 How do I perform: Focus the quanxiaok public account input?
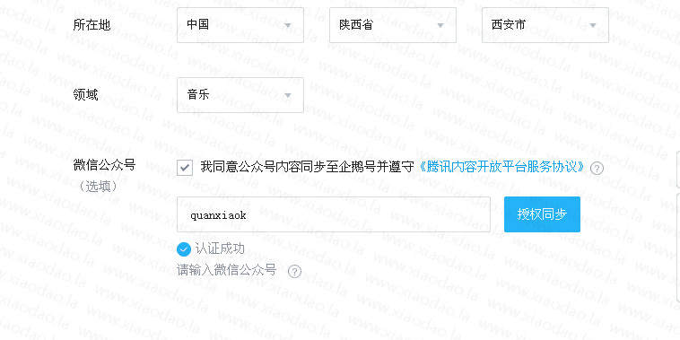(334, 214)
